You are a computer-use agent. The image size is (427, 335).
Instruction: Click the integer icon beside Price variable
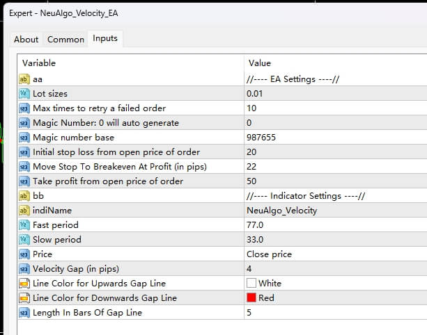24,254
